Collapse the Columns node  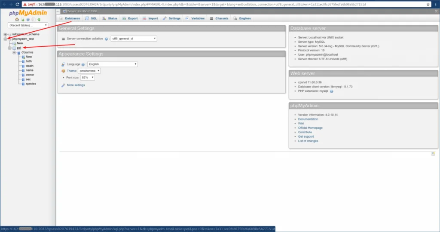click(x=14, y=52)
